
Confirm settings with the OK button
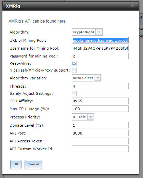(16, 164)
